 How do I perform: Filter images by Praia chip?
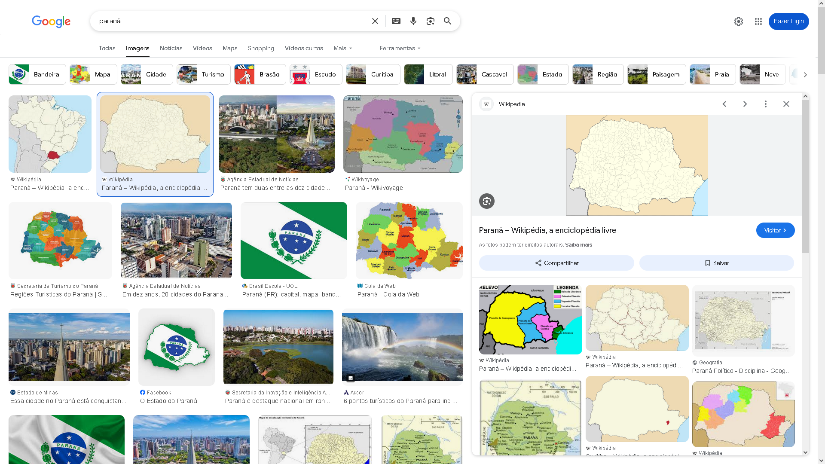click(713, 74)
